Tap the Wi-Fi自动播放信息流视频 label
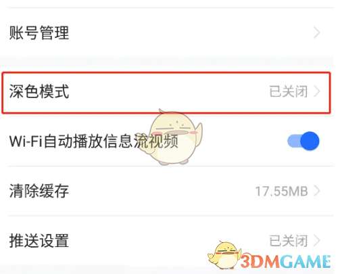This screenshot has width=338, height=274. pyautogui.click(x=94, y=141)
